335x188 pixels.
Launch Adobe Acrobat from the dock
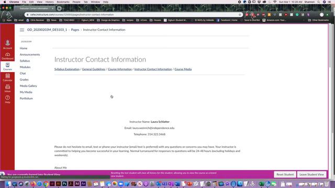[71, 184]
